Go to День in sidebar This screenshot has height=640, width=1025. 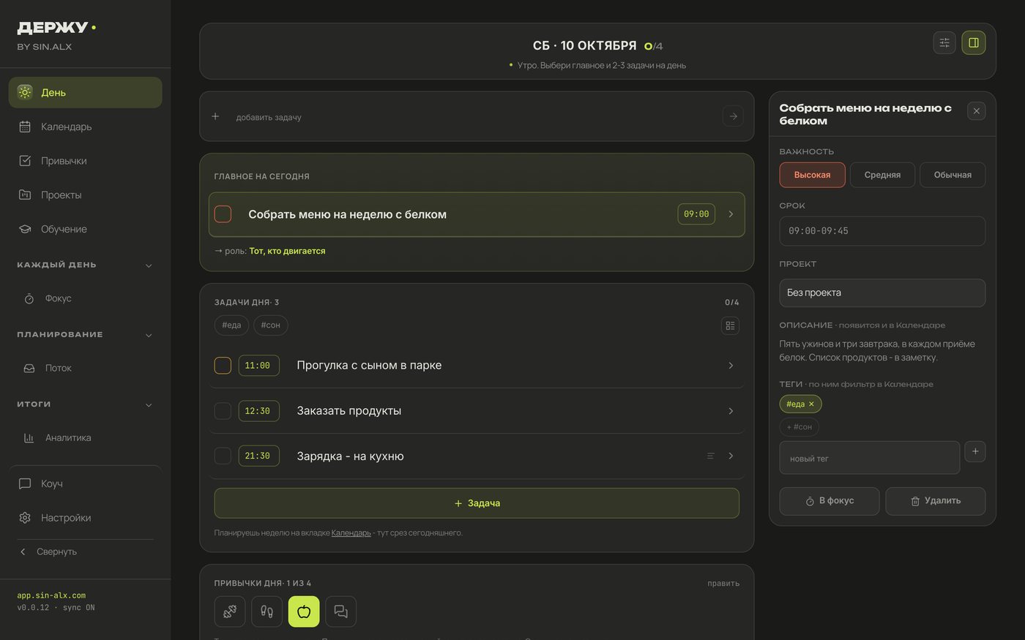[85, 92]
